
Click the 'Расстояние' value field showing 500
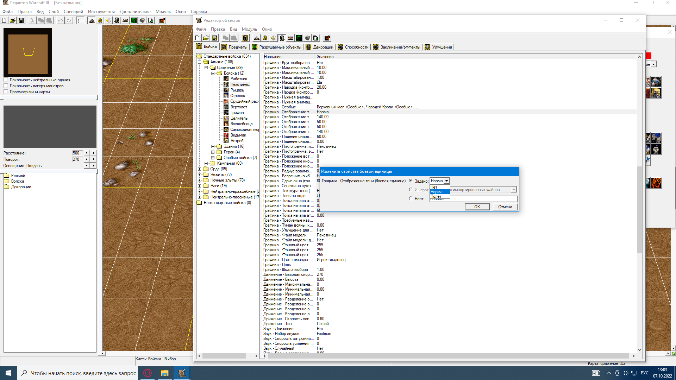pyautogui.click(x=77, y=153)
